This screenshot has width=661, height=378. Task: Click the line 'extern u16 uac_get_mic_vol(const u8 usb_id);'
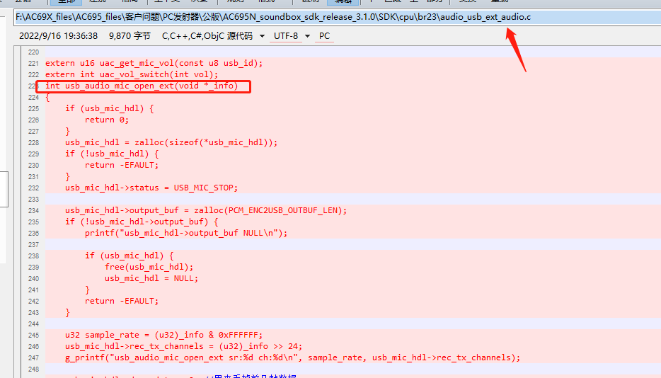click(x=154, y=63)
